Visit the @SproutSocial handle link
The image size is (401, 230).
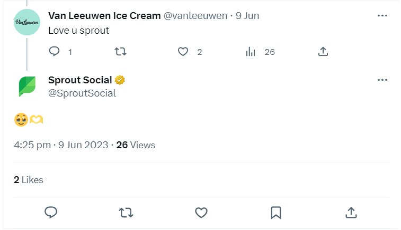(82, 93)
